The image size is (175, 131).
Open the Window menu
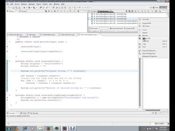point(57,4)
